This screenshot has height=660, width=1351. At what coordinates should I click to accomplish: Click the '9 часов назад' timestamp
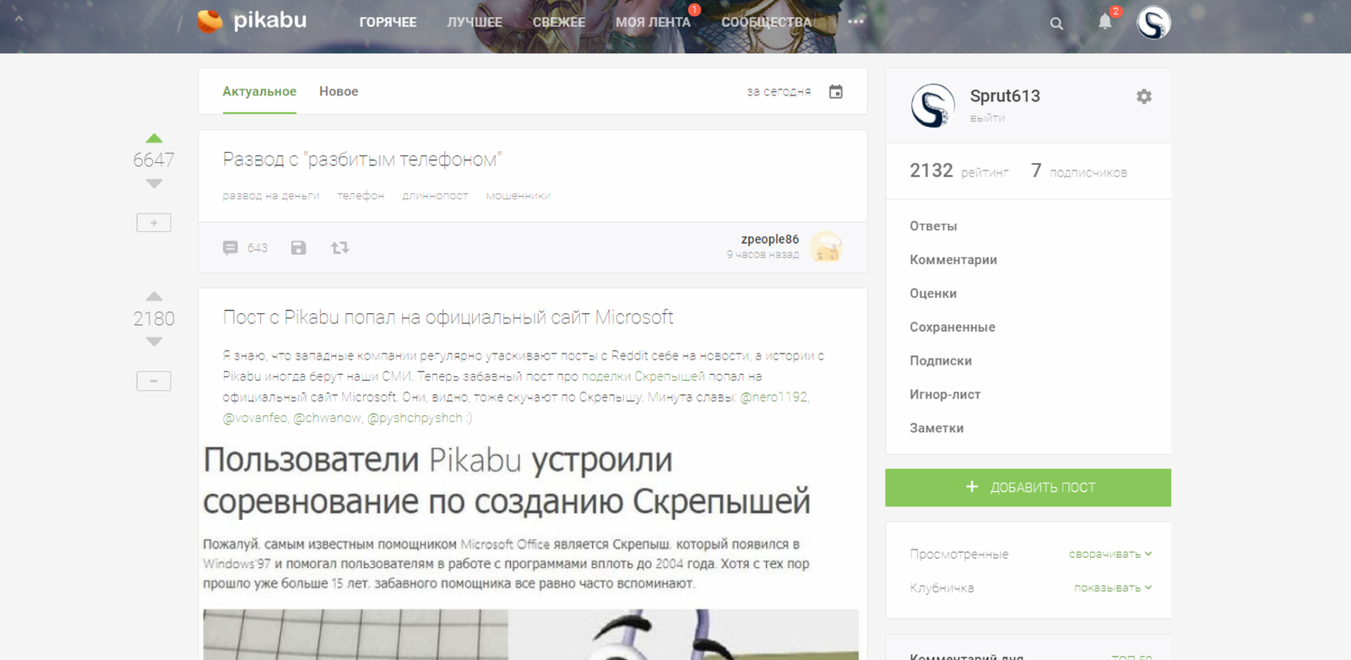[762, 254]
